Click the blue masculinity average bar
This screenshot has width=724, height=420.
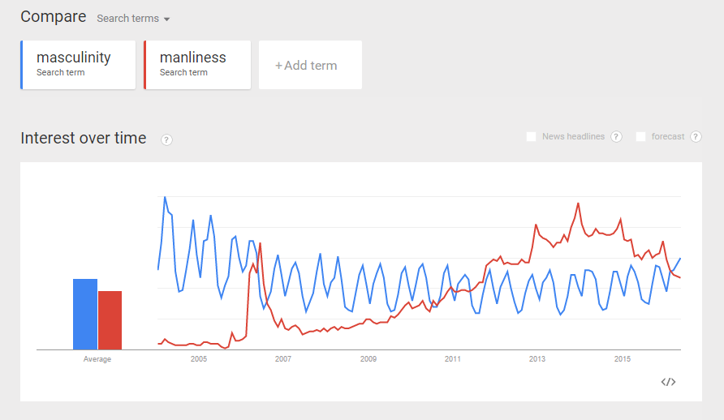[x=85, y=314]
